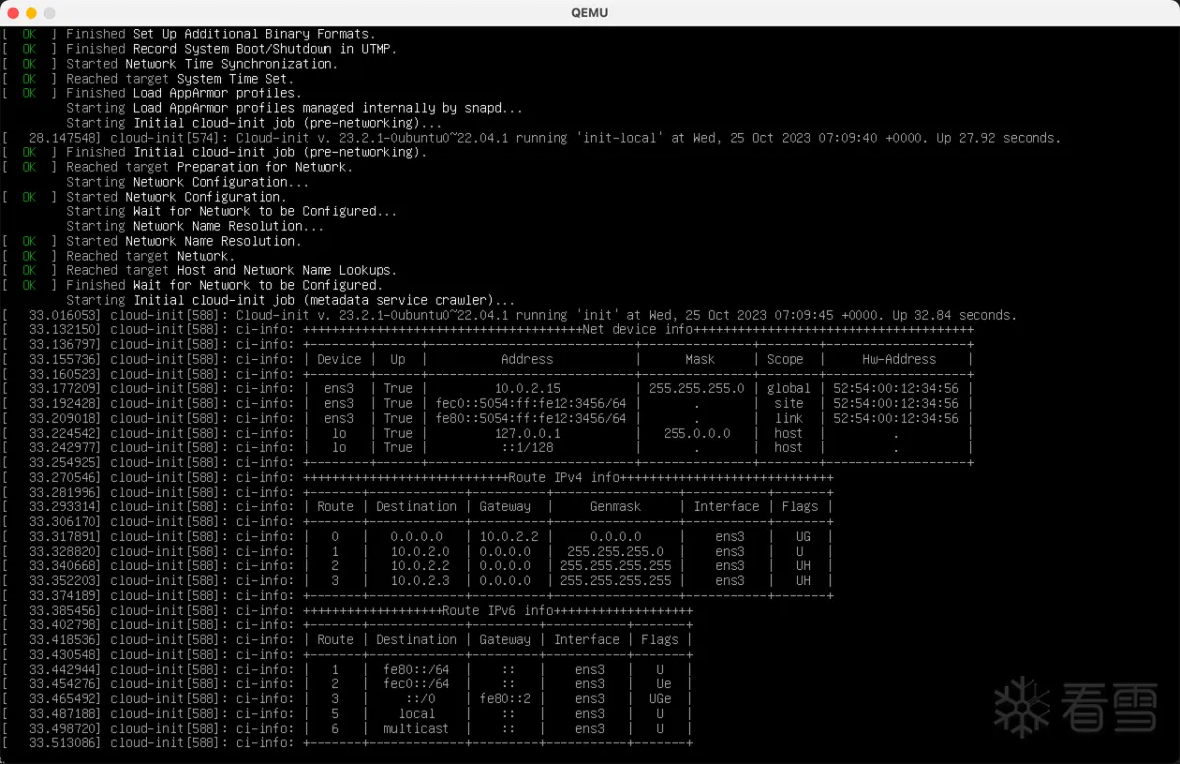Click the 'Reached target System Time Set.' line
This screenshot has height=764, width=1180.
click(x=180, y=79)
